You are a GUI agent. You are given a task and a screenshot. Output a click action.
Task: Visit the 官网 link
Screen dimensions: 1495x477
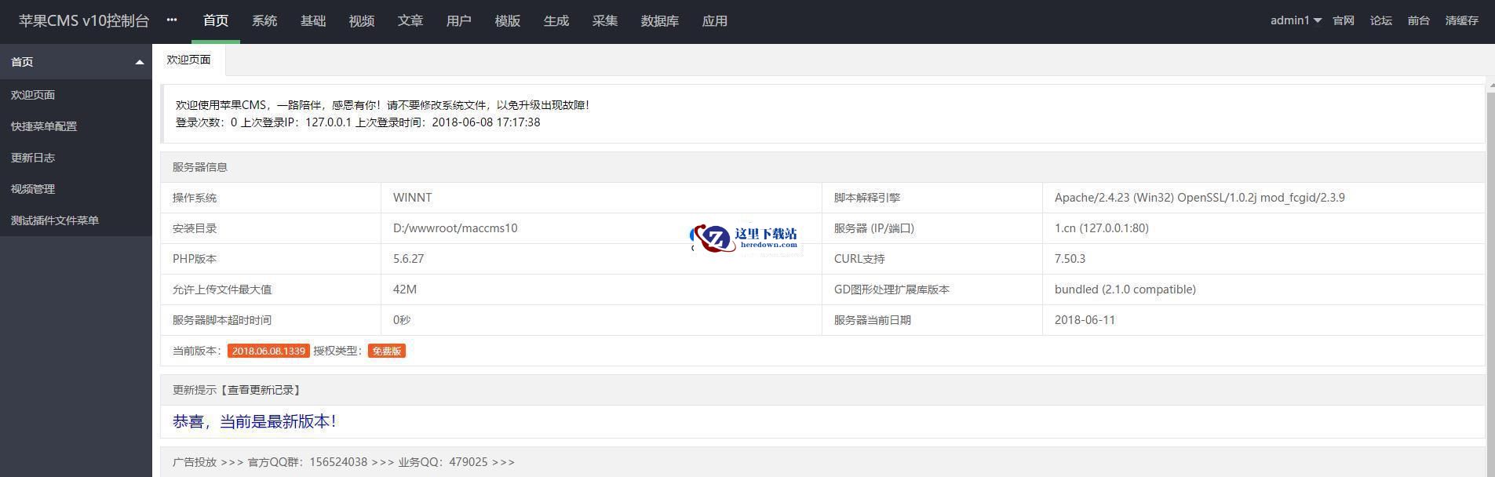[x=1344, y=20]
